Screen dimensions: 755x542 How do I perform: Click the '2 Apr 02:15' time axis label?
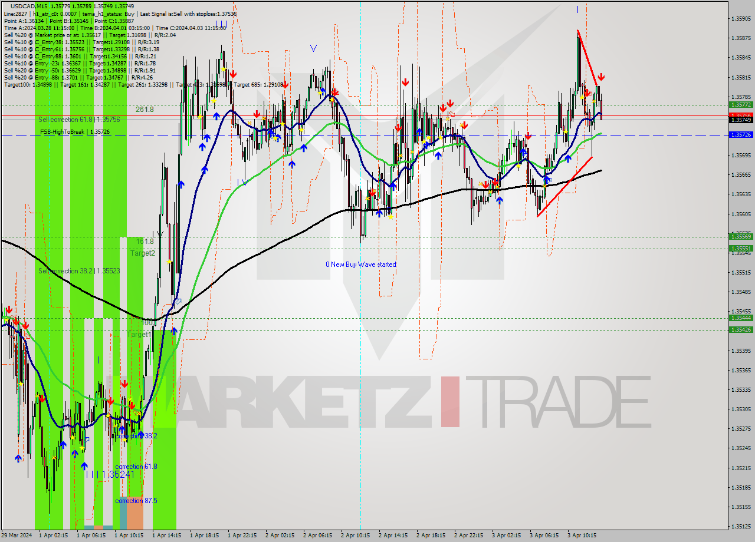point(280,536)
